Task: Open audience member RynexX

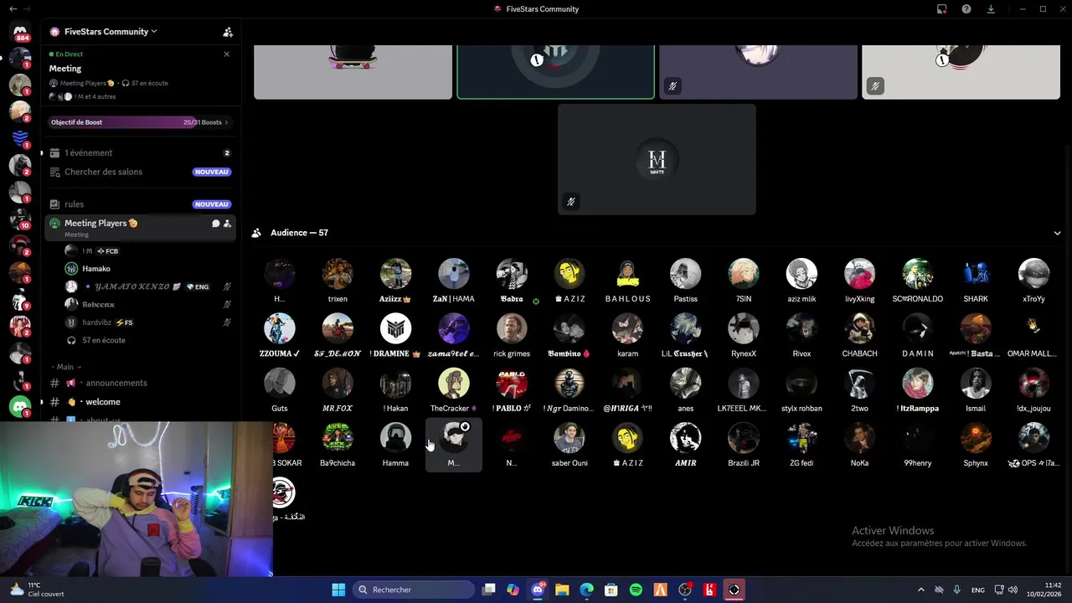Action: (x=744, y=335)
